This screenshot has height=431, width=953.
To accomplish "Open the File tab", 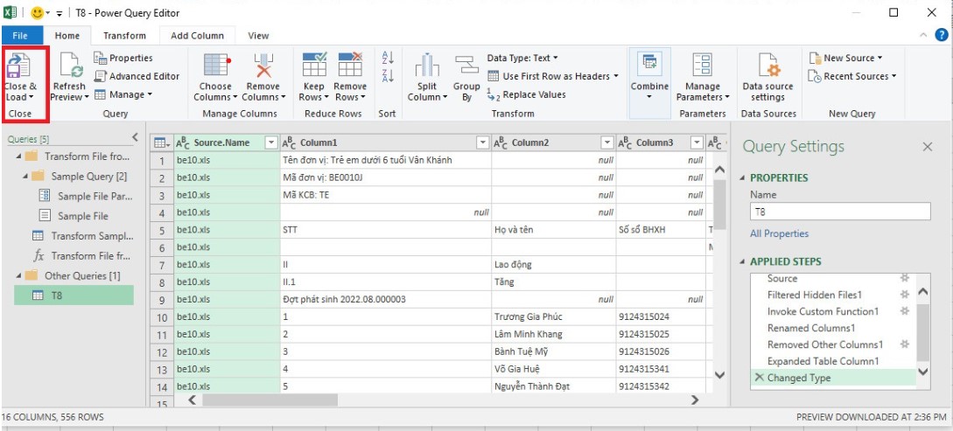I will pyautogui.click(x=20, y=36).
